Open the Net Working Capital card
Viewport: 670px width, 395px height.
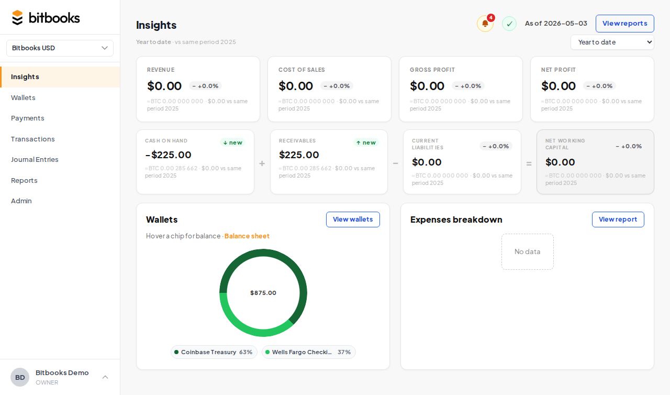pos(595,162)
